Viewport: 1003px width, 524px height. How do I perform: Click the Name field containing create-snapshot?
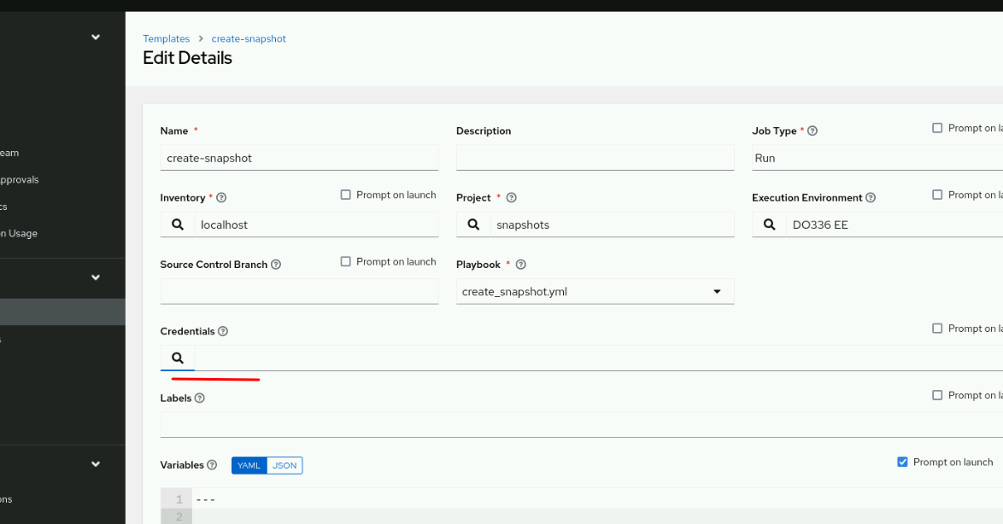pos(299,158)
